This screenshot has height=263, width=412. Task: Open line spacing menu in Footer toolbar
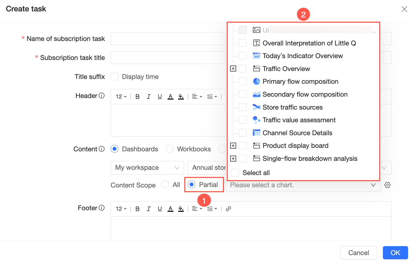(x=212, y=209)
